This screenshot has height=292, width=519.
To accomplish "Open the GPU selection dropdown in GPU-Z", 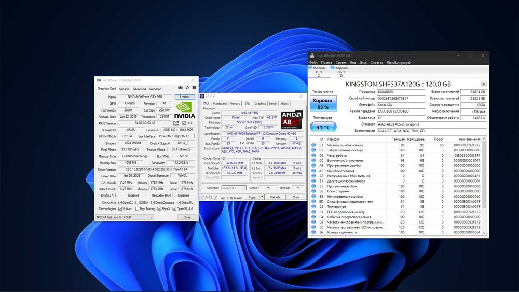I will coord(125,217).
